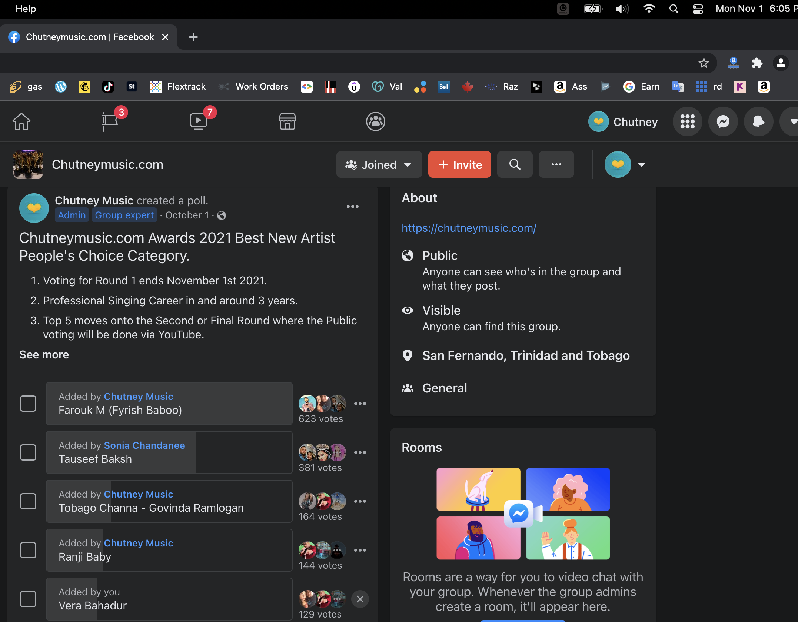Open Groups icon in top navigation
The height and width of the screenshot is (622, 798).
tap(375, 121)
